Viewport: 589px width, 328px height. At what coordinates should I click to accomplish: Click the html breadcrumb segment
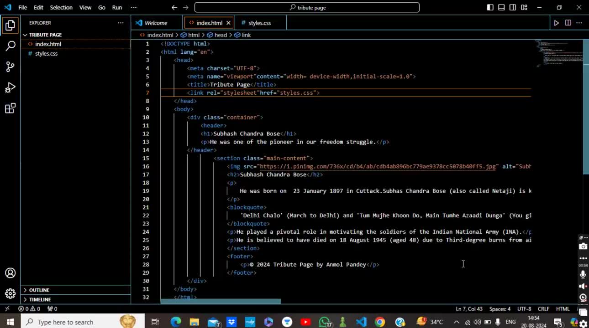pos(190,35)
